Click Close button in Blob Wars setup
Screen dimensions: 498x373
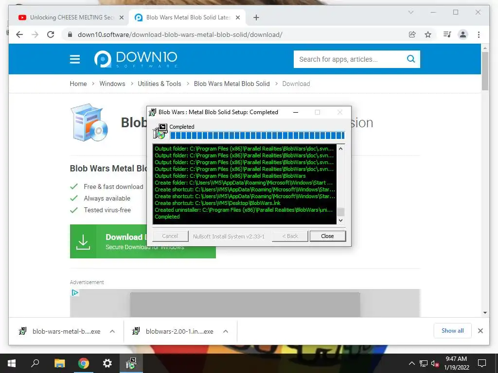coord(327,236)
